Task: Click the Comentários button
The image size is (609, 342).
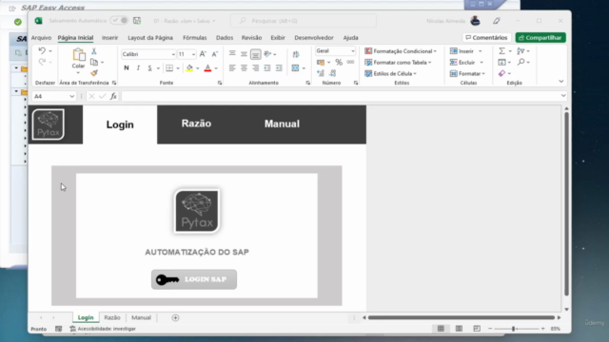Action: [486, 38]
